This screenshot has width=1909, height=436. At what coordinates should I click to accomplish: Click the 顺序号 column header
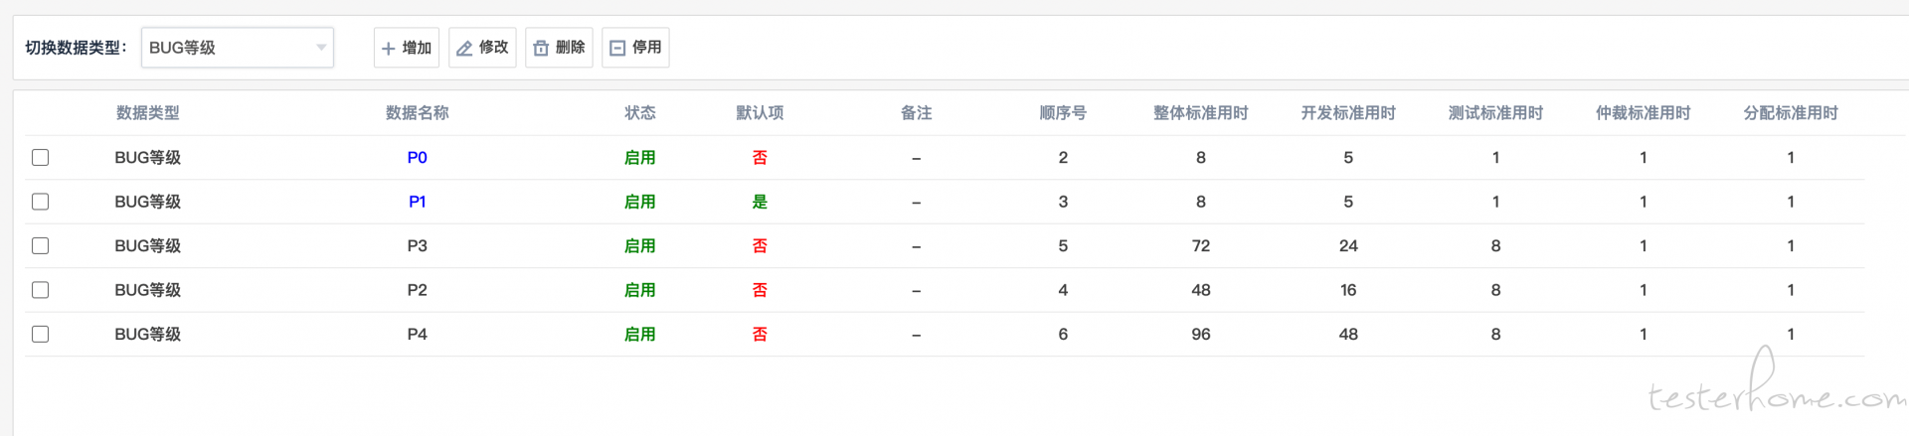[1063, 113]
